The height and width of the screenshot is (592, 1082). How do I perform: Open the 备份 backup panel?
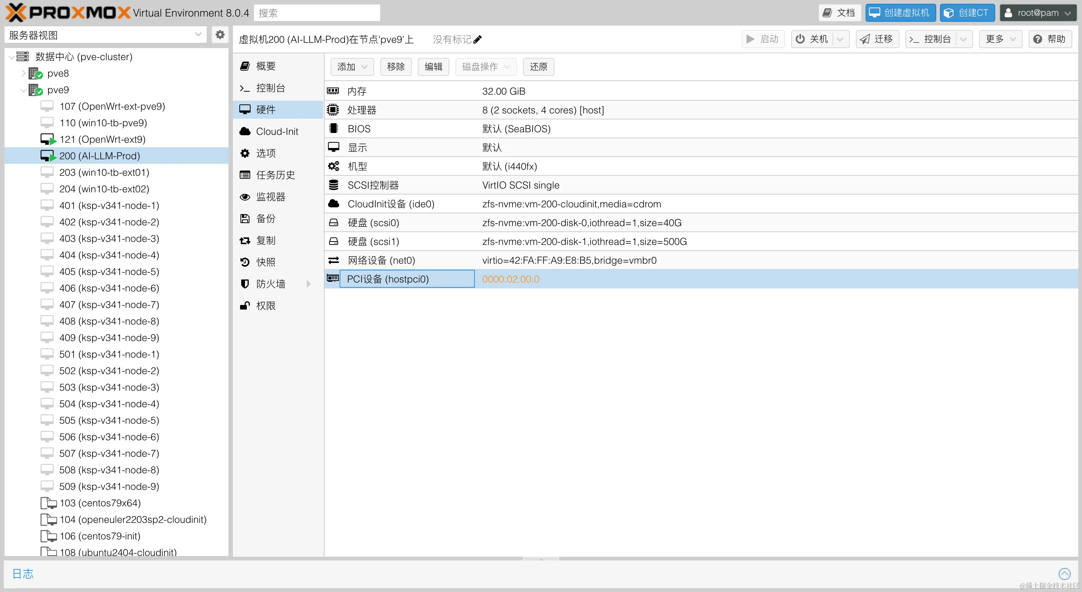266,218
